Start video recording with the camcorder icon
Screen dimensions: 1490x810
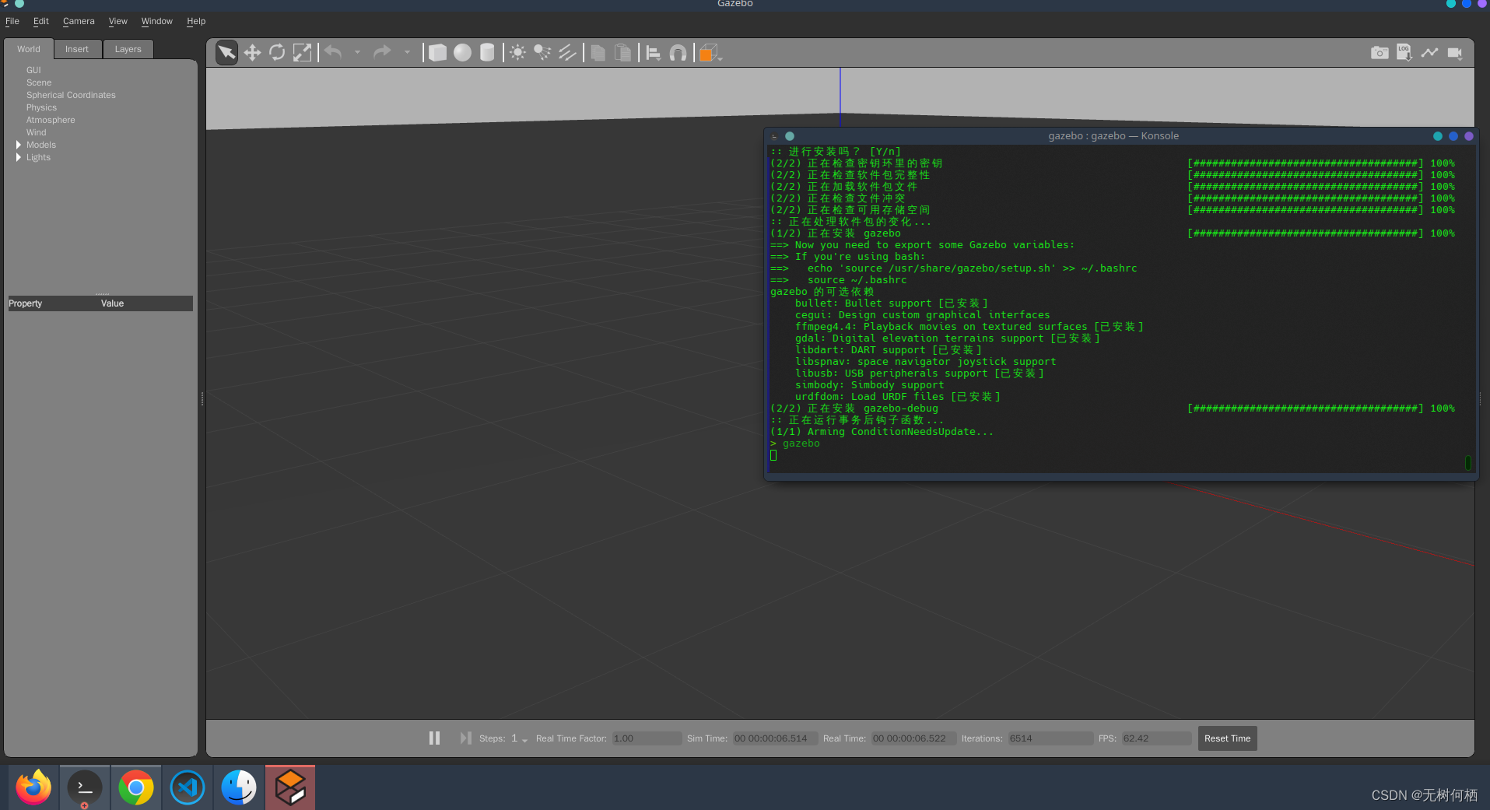tap(1456, 52)
